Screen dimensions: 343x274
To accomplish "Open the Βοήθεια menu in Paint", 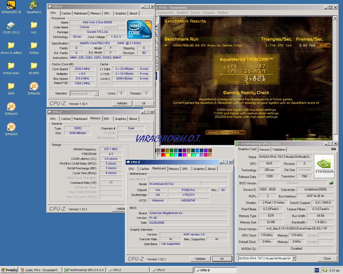I will point(223,13).
